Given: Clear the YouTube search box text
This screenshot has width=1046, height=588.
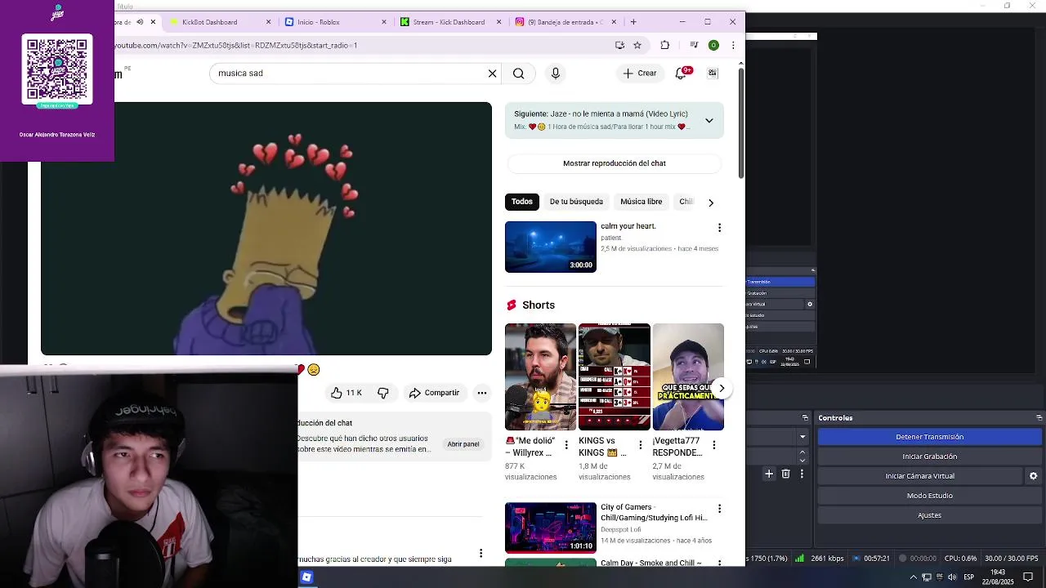Looking at the screenshot, I should click(x=492, y=73).
